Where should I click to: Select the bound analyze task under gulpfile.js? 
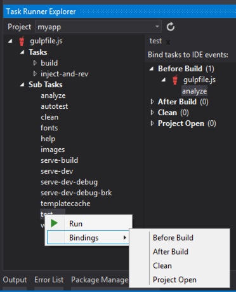tap(194, 91)
